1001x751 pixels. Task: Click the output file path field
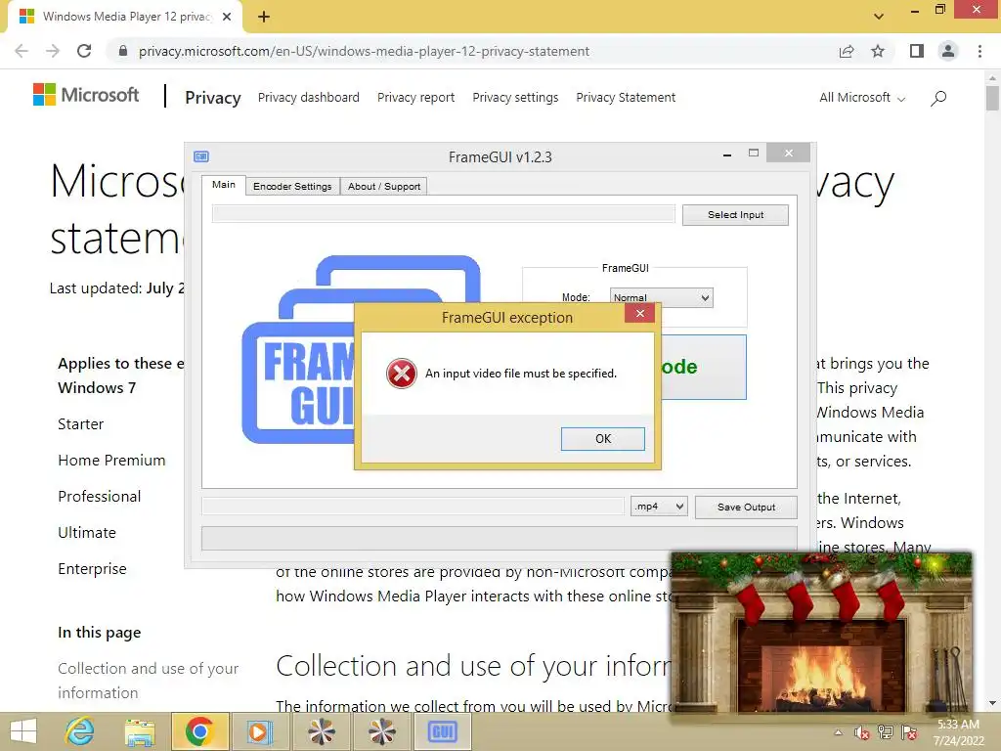tap(413, 507)
